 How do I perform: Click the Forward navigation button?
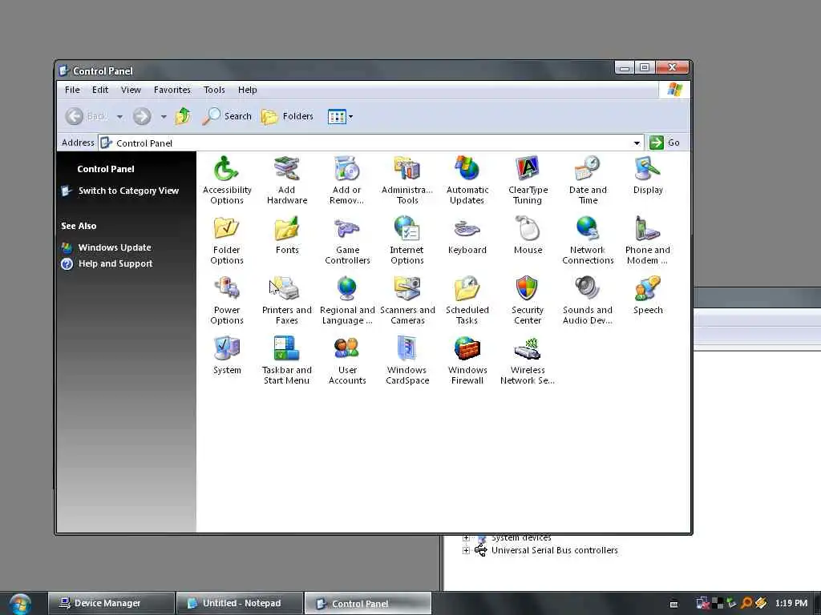pos(142,116)
